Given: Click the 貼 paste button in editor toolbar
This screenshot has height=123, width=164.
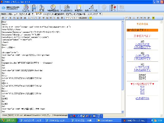Looking at the screenshot, I should click(x=58, y=18).
